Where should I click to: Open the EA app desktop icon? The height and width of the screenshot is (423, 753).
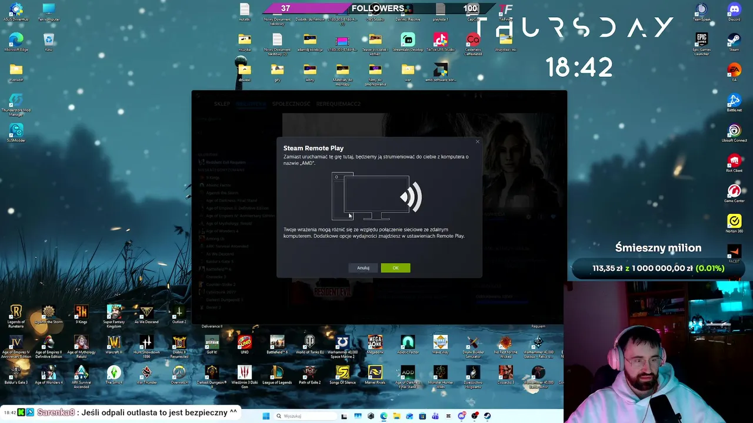click(x=734, y=73)
